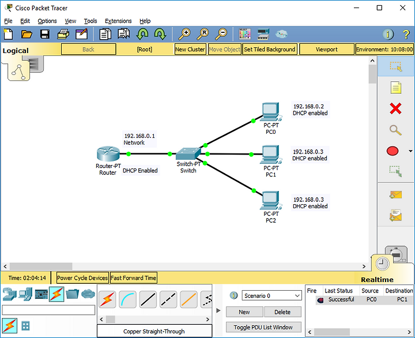The height and width of the screenshot is (338, 415).
Task: Open the Extensions menu
Action: [x=118, y=21]
